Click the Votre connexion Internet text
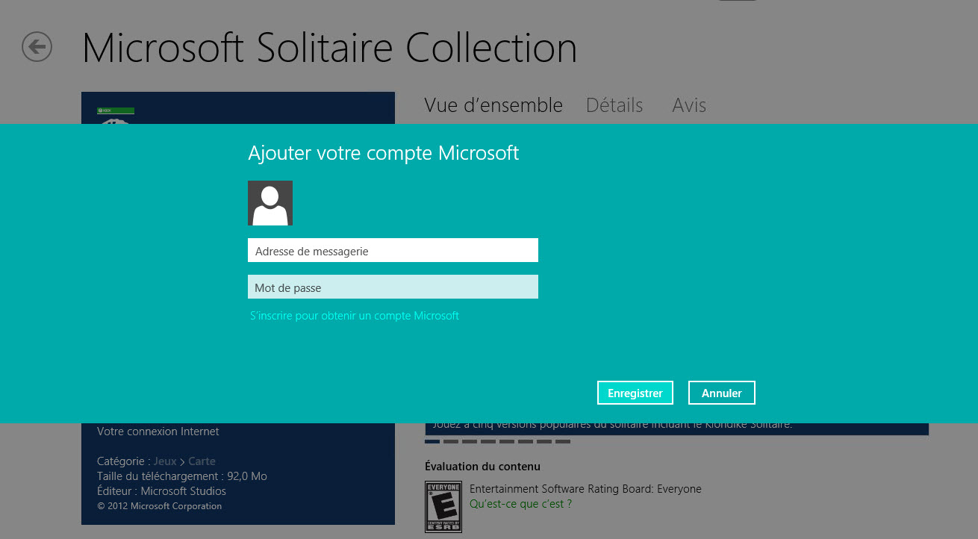The height and width of the screenshot is (539, 978). (x=158, y=431)
